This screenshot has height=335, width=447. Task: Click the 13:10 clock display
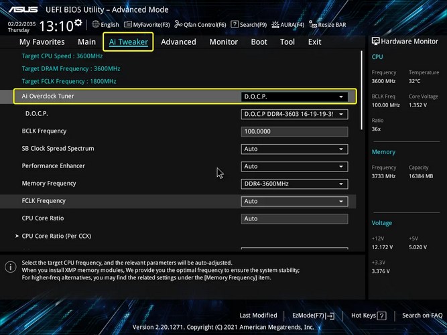56,26
